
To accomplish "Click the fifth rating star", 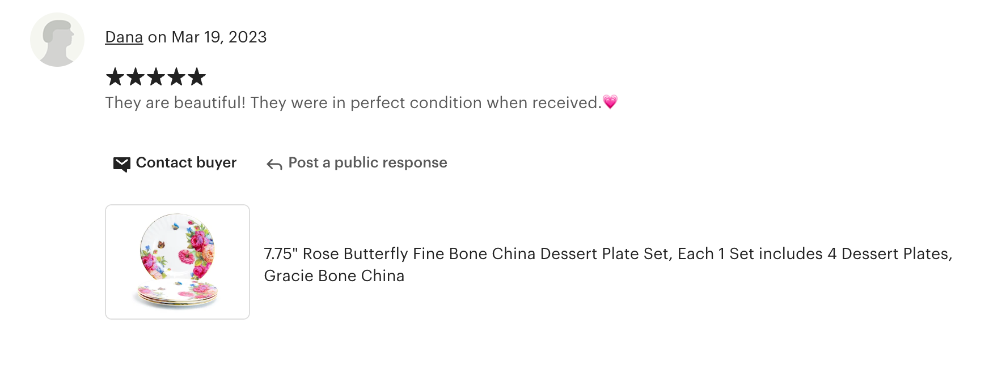I will coord(197,77).
